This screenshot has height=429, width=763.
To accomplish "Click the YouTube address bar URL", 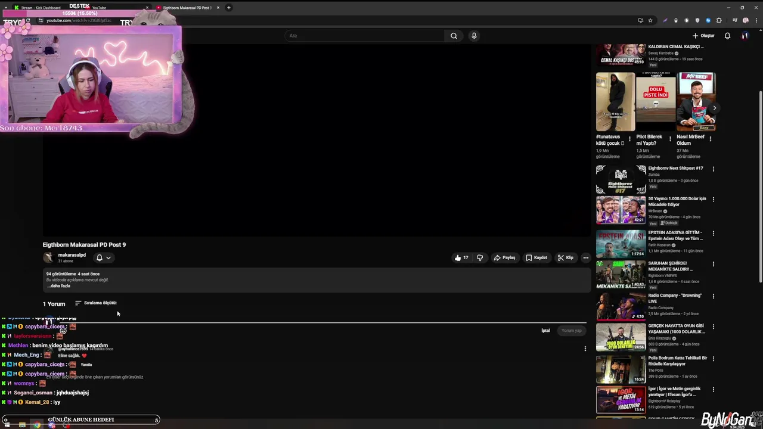I will pos(79,21).
